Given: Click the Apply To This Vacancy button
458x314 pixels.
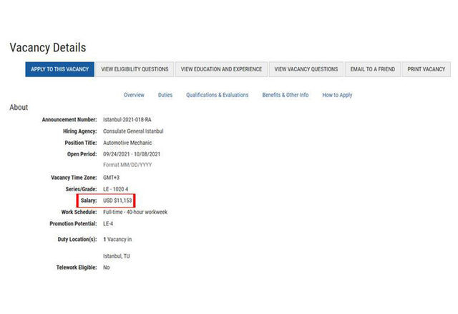Looking at the screenshot, I should [x=59, y=69].
